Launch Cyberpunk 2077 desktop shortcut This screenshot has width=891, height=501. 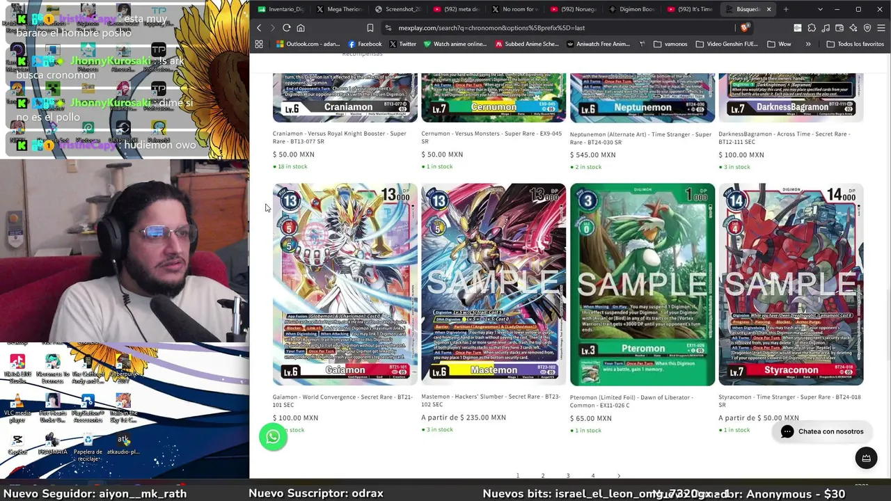coord(123,370)
